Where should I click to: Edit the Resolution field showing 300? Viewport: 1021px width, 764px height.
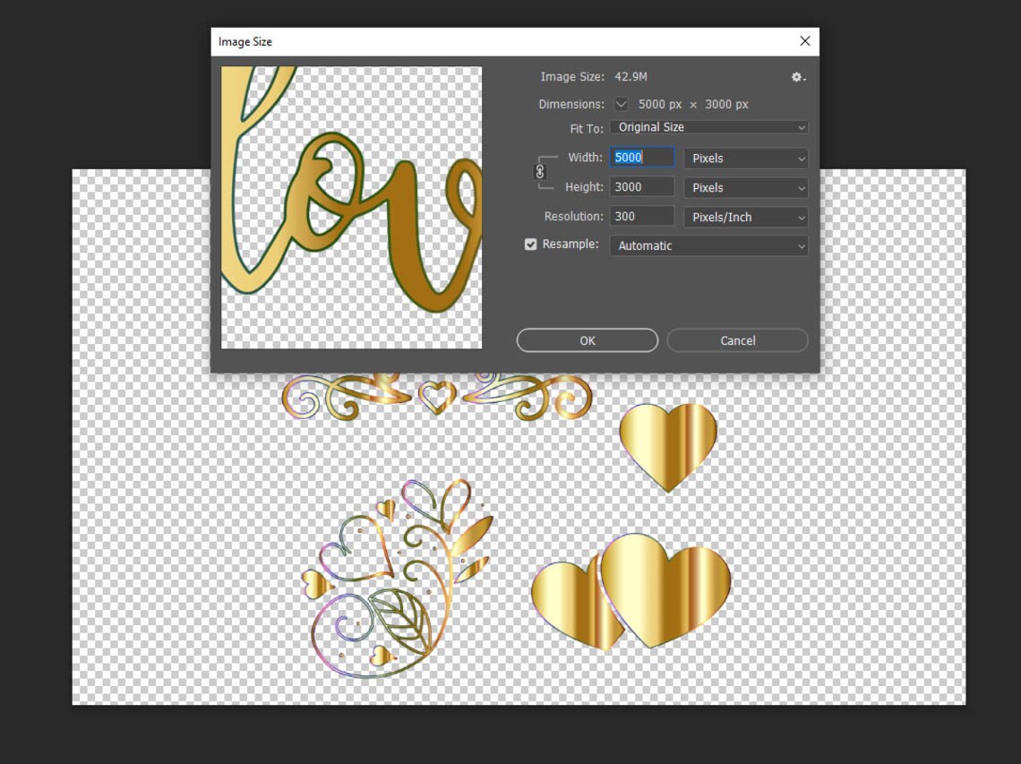(641, 216)
